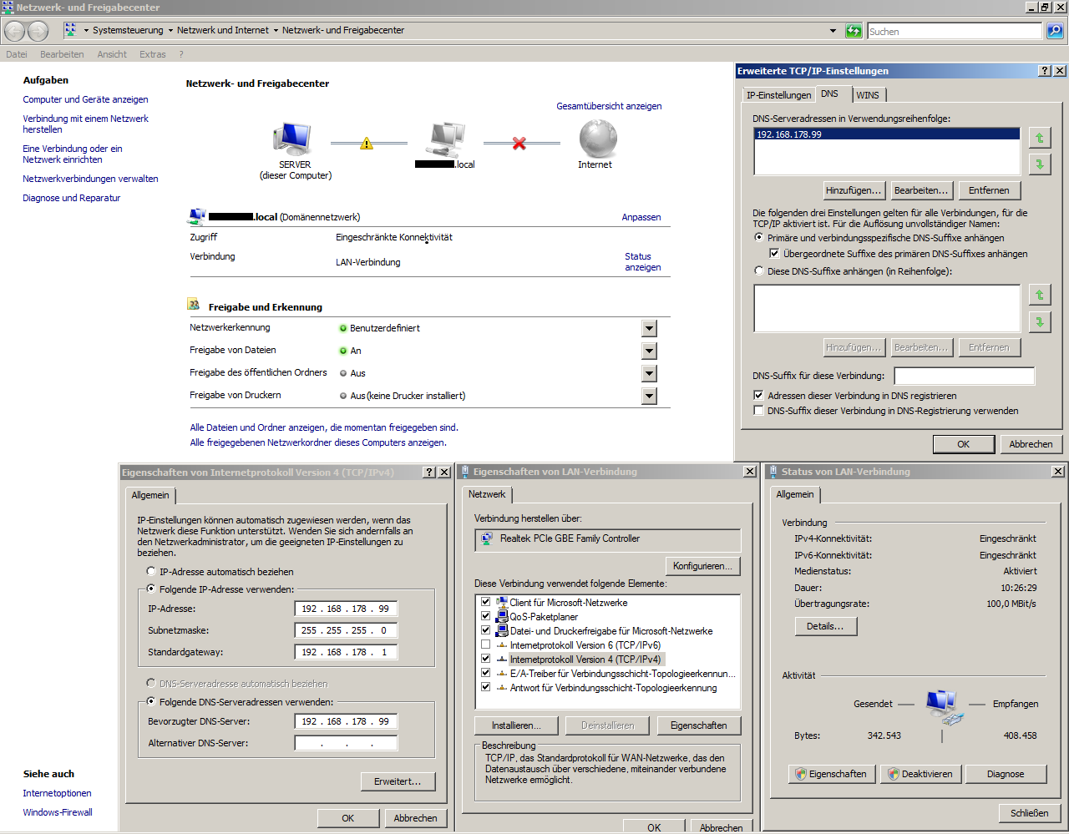Open the address bar history dropdown

(833, 31)
